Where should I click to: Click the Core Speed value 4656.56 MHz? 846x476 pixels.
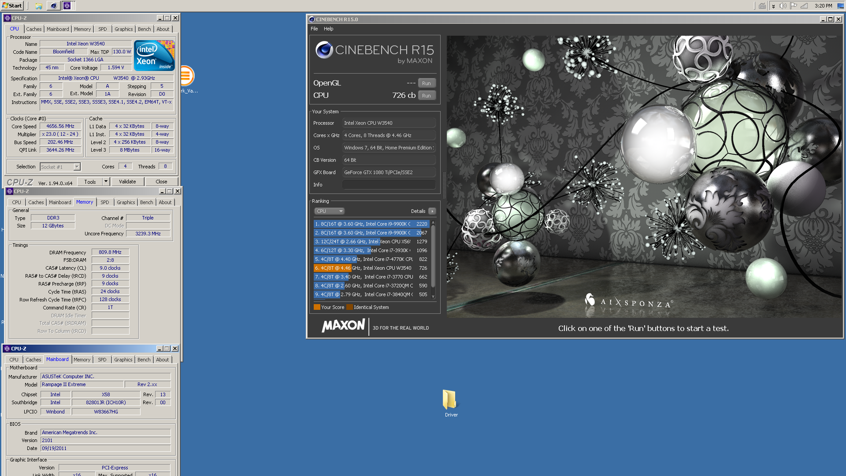pyautogui.click(x=60, y=126)
